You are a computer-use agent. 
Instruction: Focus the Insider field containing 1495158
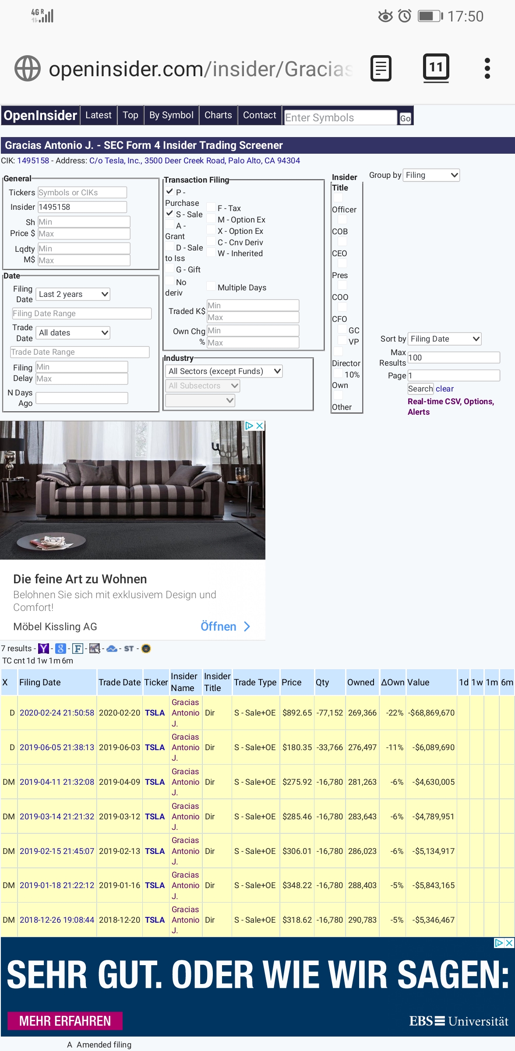82,207
